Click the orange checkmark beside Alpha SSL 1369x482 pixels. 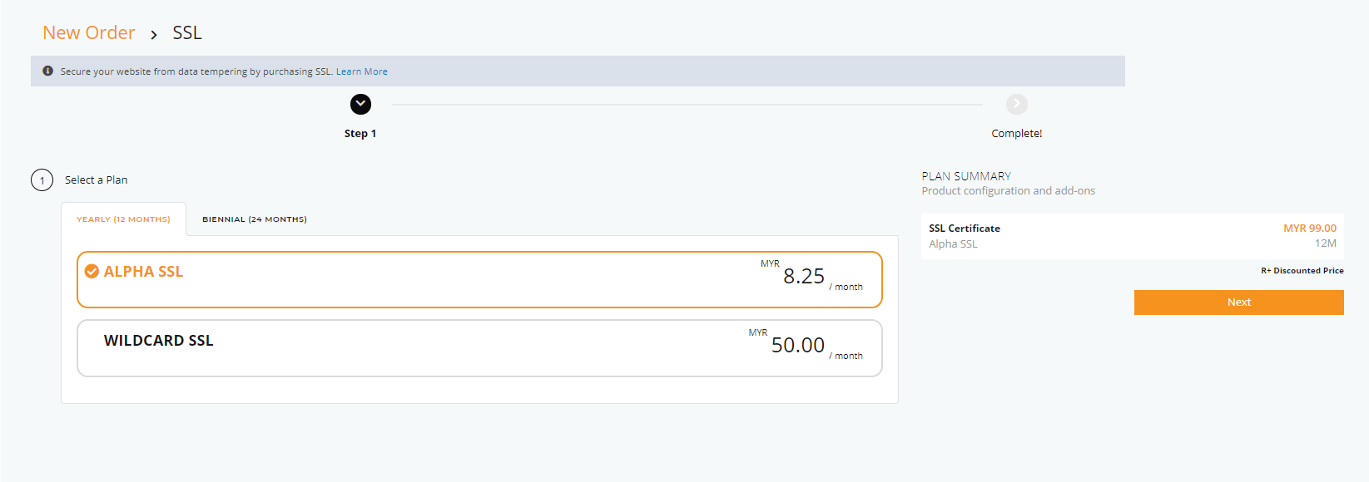pyautogui.click(x=92, y=272)
